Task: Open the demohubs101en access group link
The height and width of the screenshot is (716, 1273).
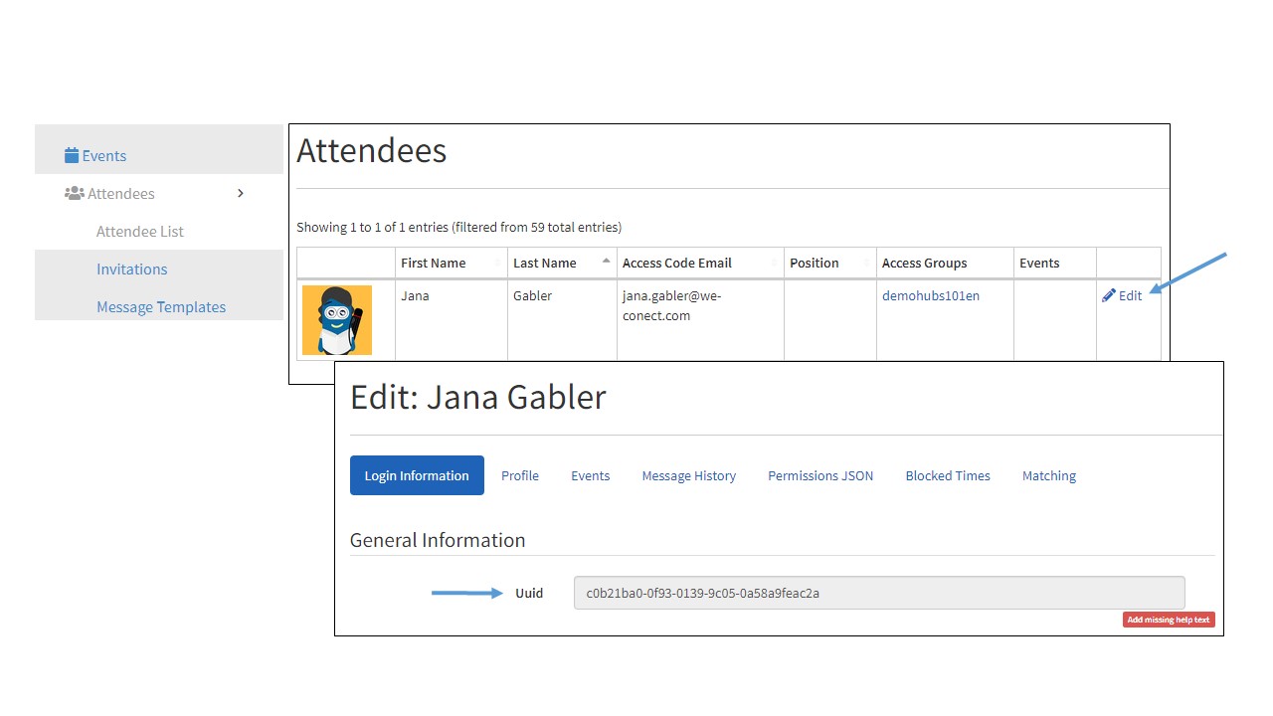Action: [931, 295]
